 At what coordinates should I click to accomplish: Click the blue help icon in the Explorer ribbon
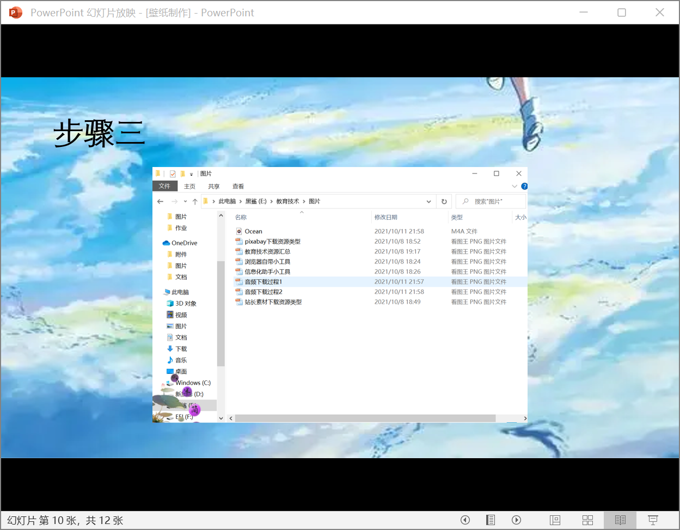[x=524, y=186]
